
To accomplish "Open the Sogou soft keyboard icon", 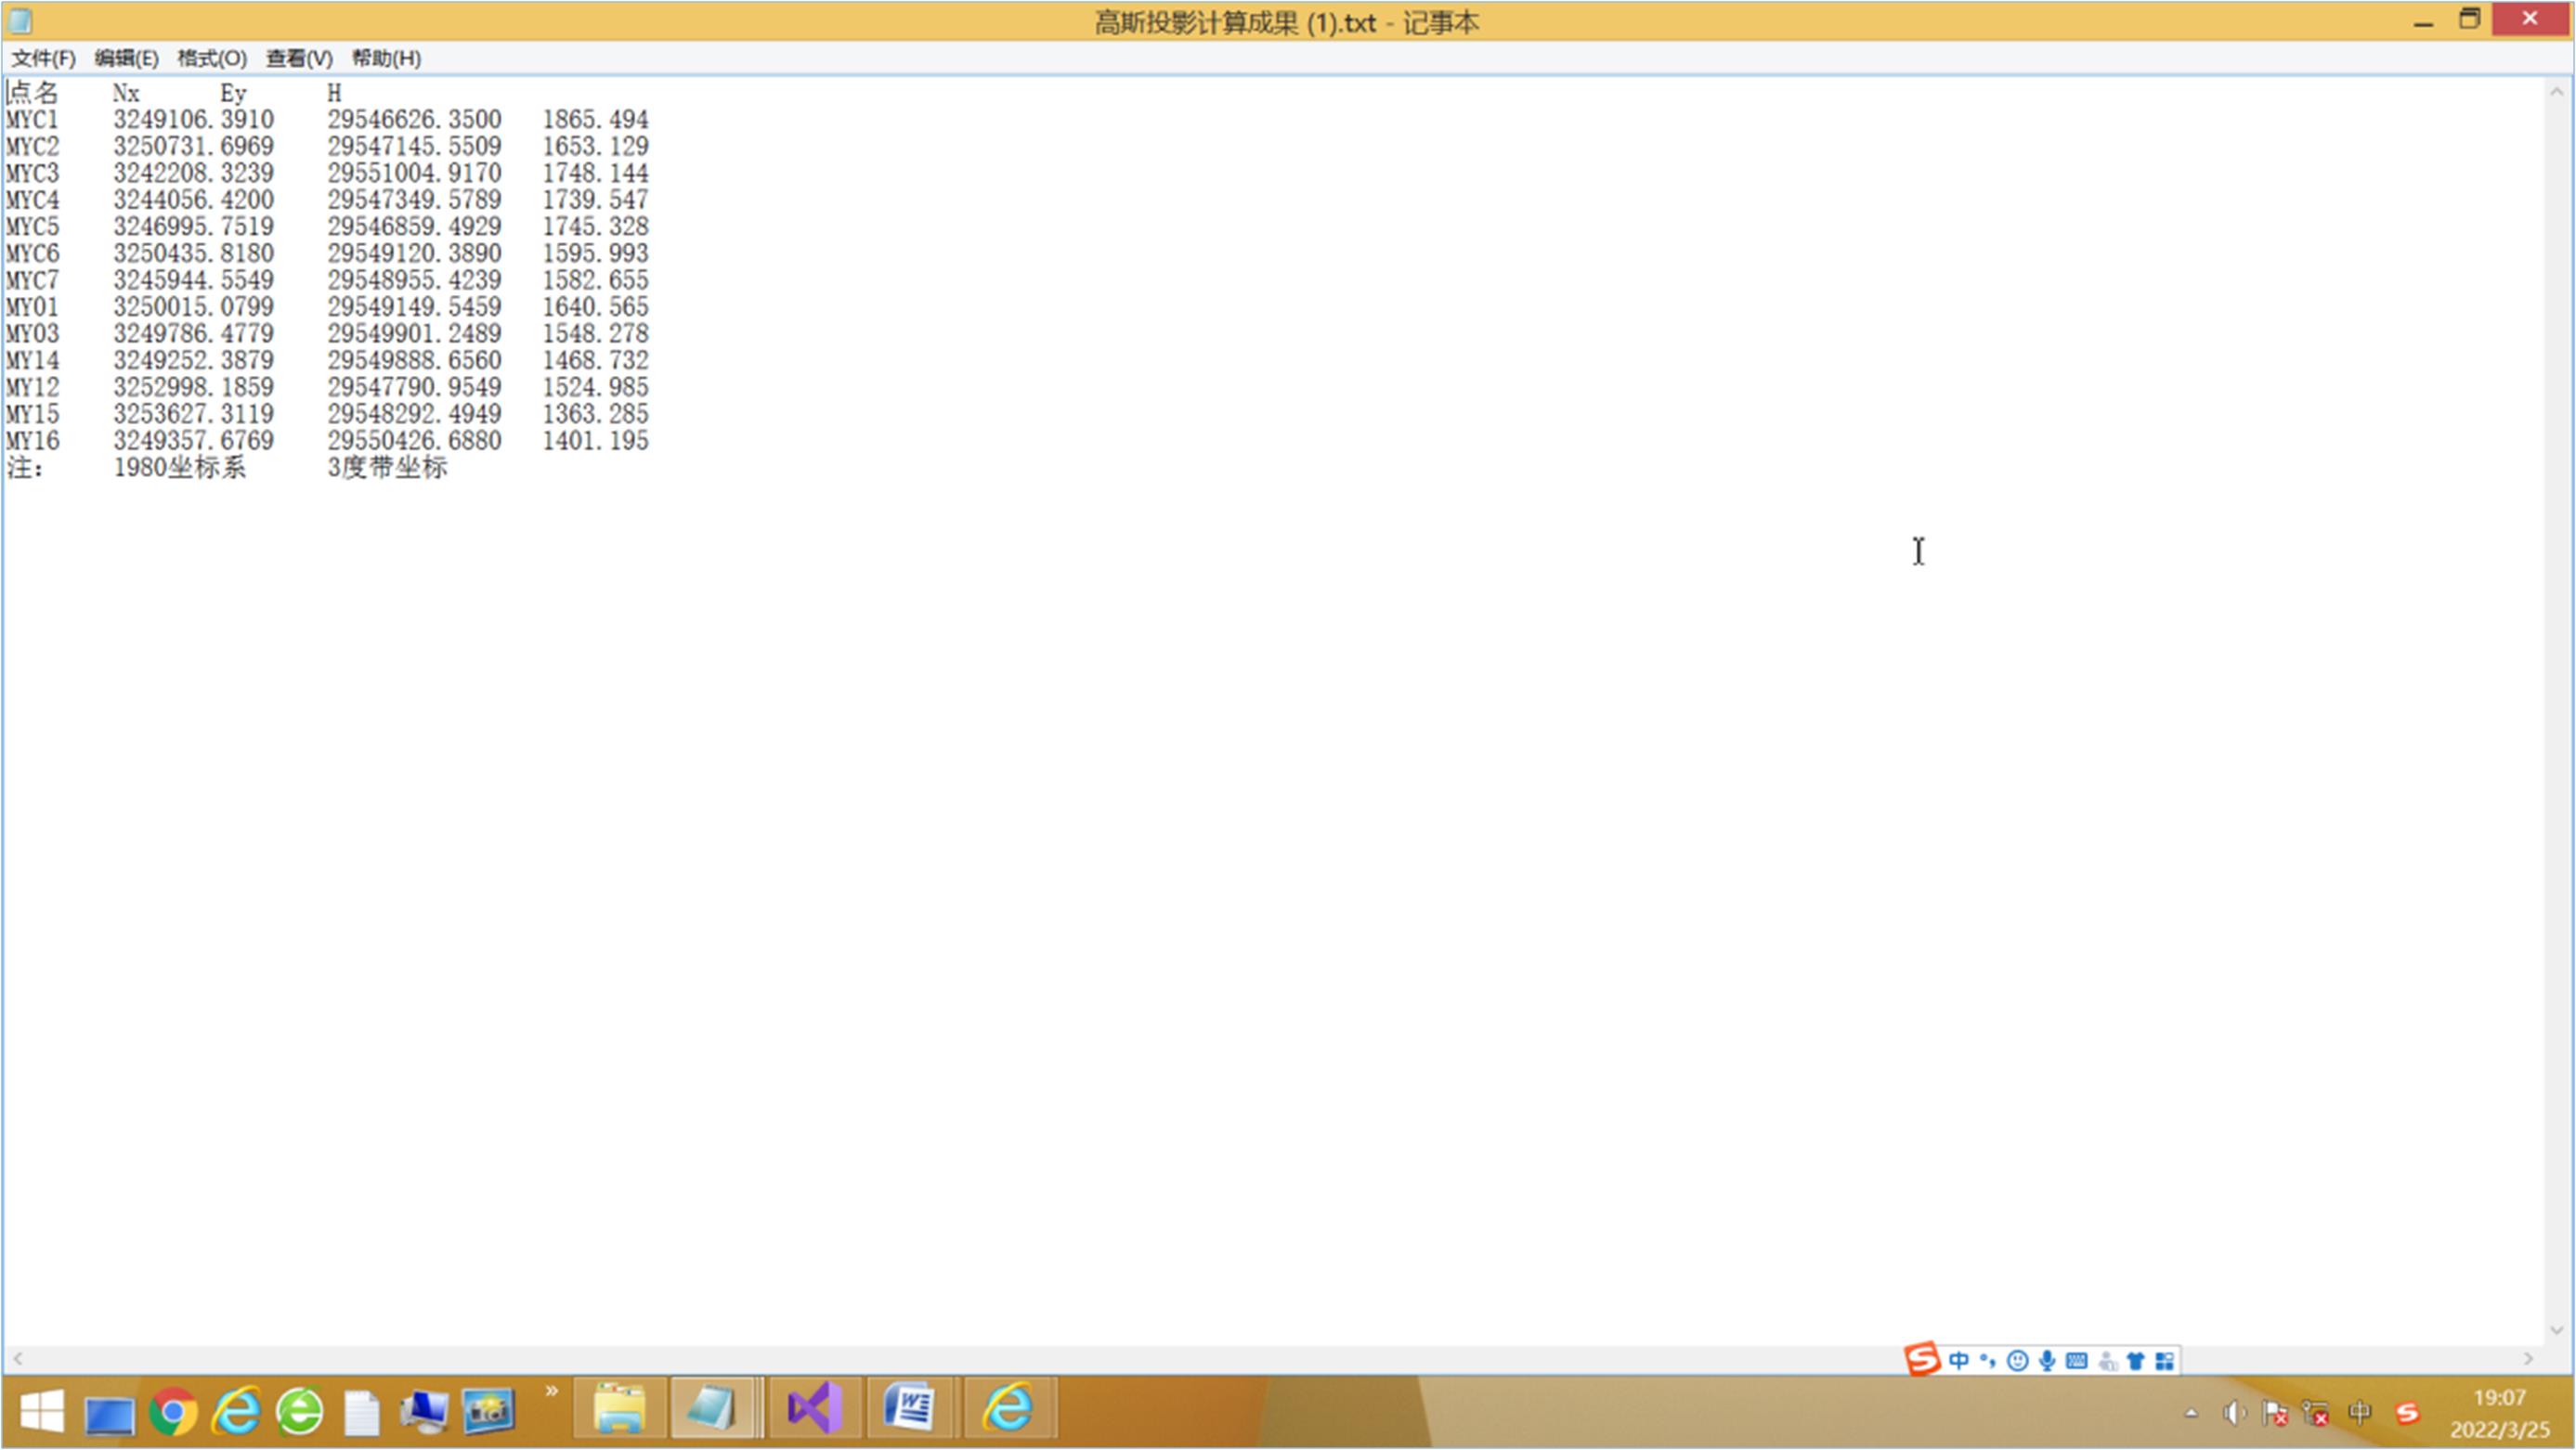I will (x=2076, y=1361).
